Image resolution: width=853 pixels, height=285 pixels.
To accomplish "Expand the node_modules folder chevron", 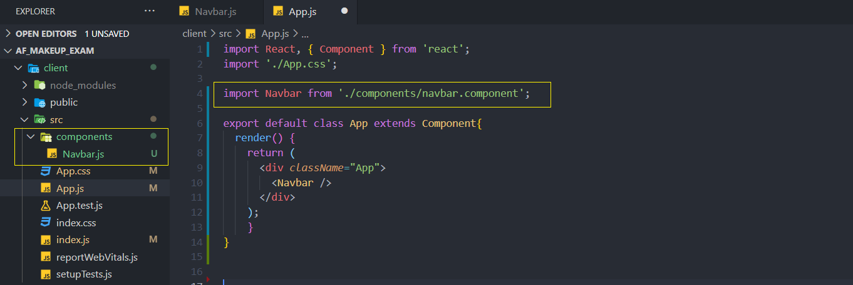I will coord(25,85).
